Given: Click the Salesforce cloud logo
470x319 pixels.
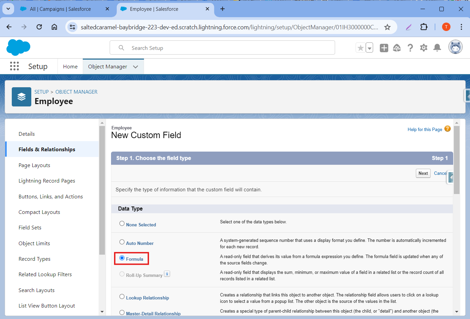Looking at the screenshot, I should (x=18, y=47).
